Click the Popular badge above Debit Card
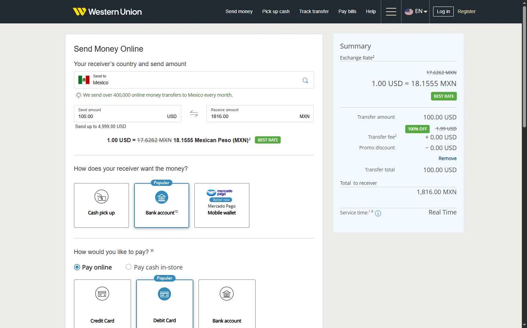Screen dimensions: 527x328 (x=165, y=278)
